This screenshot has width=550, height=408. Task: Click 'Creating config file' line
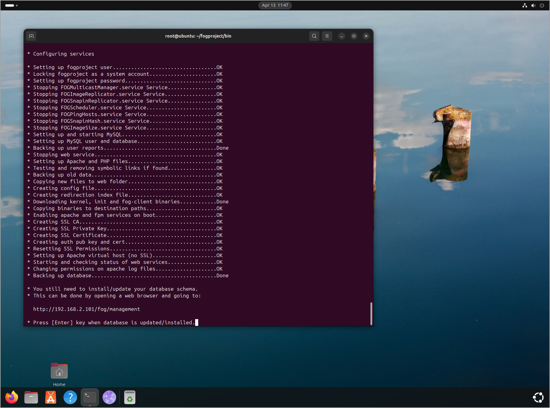pos(125,188)
